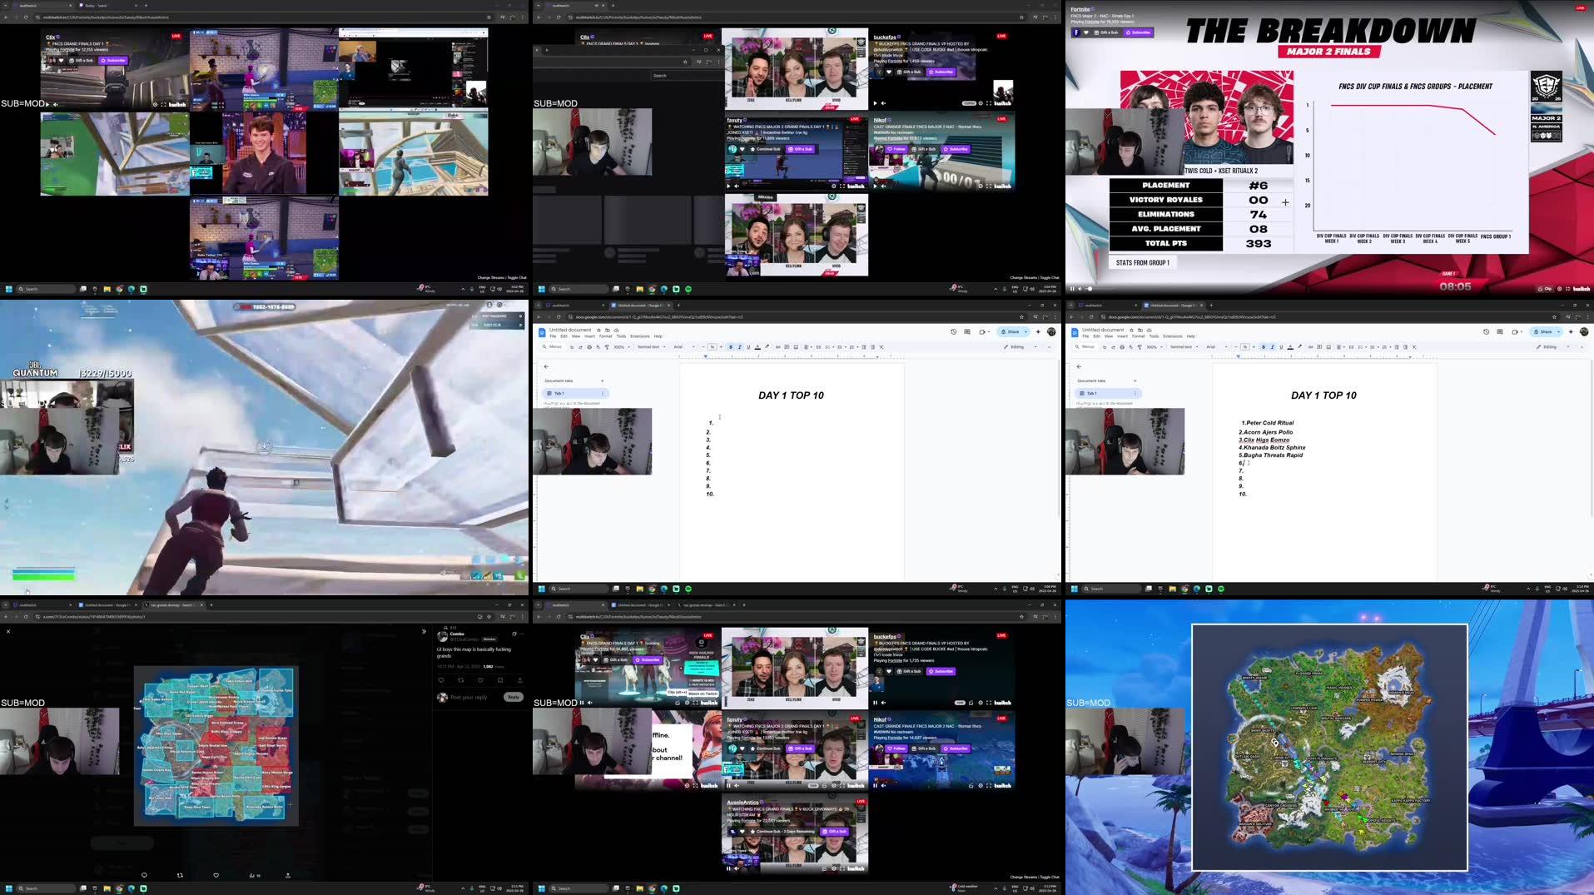Image resolution: width=1594 pixels, height=895 pixels.
Task: Pause the Nikof stream in bottom multitwitch window
Action: tap(875, 785)
